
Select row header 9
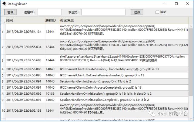[x=3, y=100]
